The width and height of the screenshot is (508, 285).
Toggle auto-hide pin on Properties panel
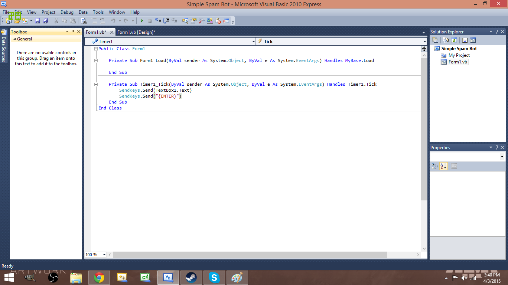pyautogui.click(x=497, y=147)
